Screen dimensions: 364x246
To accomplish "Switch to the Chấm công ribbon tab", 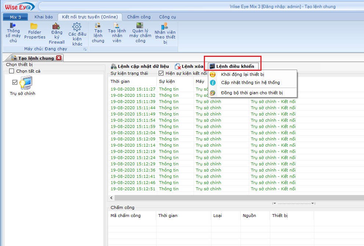I will [139, 17].
